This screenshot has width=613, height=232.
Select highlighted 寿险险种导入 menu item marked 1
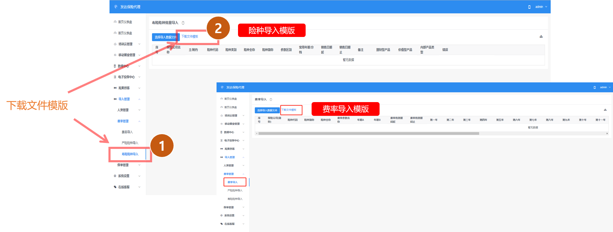pyautogui.click(x=130, y=154)
